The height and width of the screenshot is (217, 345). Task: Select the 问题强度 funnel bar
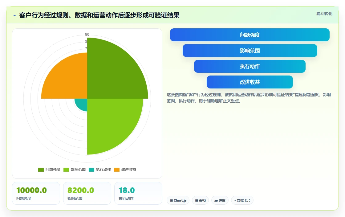[250, 35]
